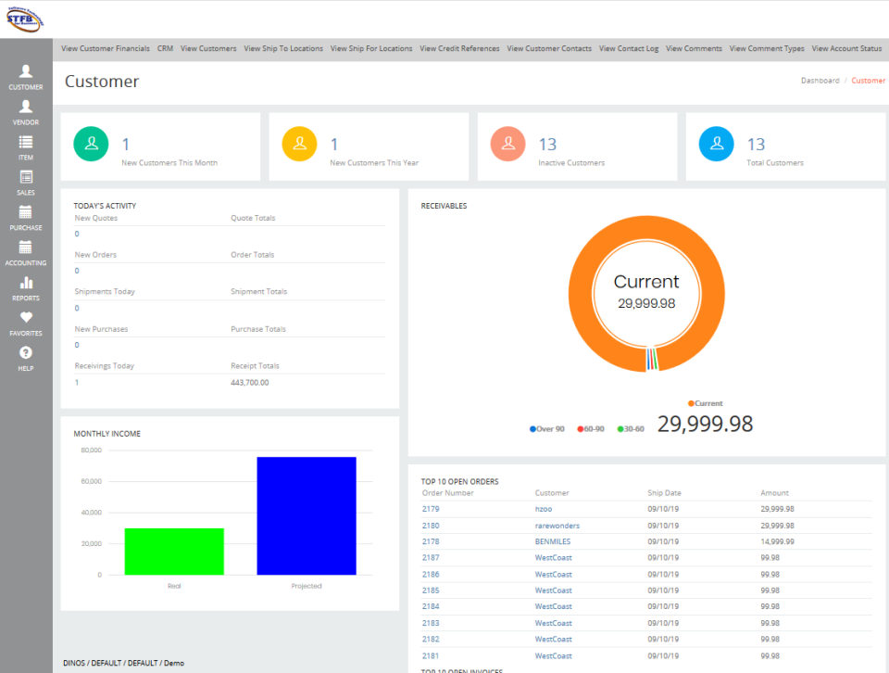
Task: Select the Item list icon
Action: click(x=26, y=141)
